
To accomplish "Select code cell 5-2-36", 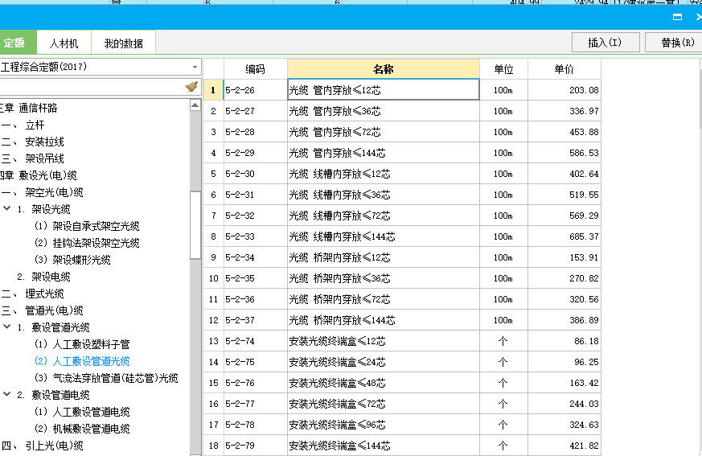I will (x=255, y=299).
